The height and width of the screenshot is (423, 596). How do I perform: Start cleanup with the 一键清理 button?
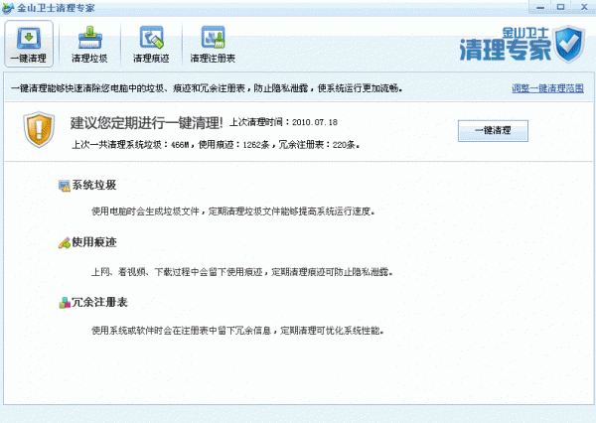[x=493, y=131]
